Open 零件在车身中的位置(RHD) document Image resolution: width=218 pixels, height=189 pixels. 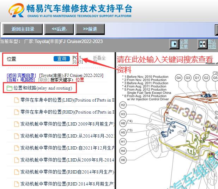click(68, 112)
